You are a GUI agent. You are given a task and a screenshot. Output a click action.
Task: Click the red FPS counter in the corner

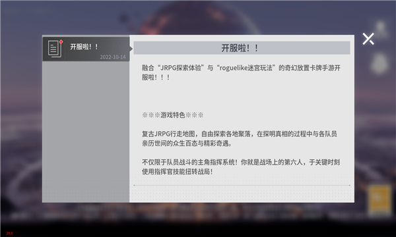[9, 233]
